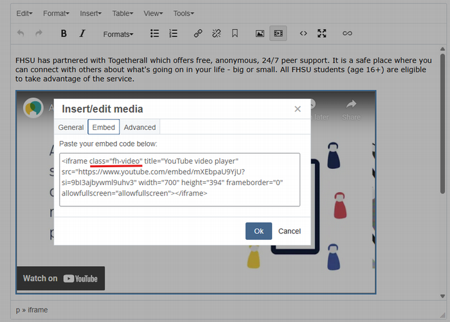The height and width of the screenshot is (322, 450).
Task: Switch to the Advanced tab
Action: 139,127
